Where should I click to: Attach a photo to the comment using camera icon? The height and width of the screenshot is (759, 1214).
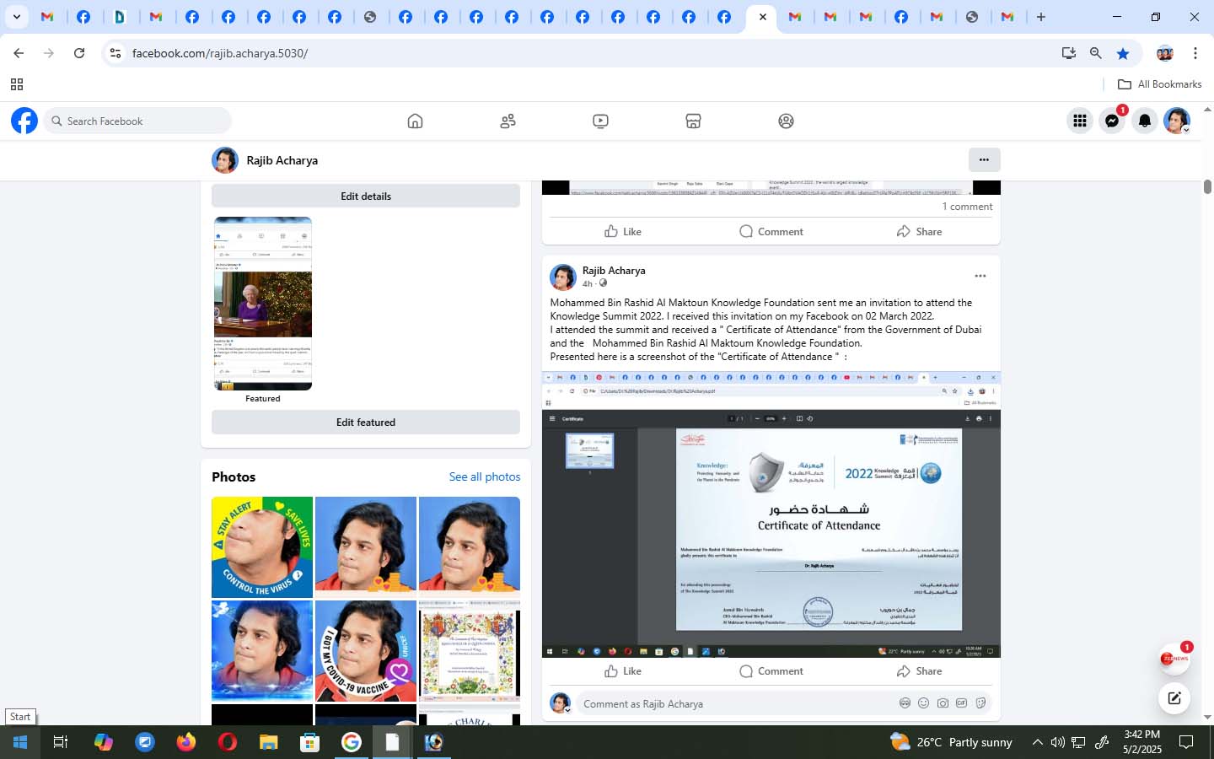point(943,703)
